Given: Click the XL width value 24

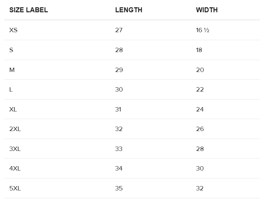Looking at the screenshot, I should [200, 109].
